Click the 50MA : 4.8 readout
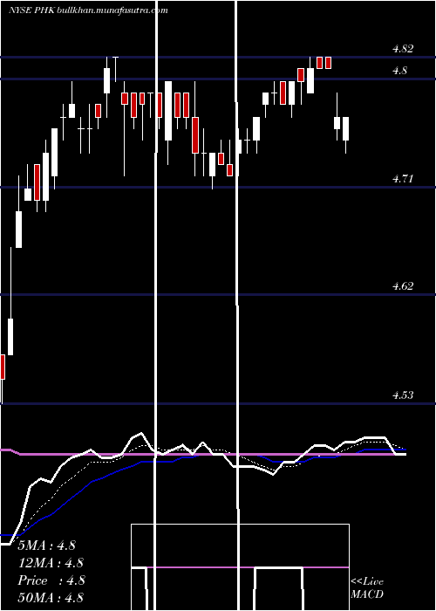Image resolution: width=436 pixels, height=611 pixels. click(x=51, y=597)
